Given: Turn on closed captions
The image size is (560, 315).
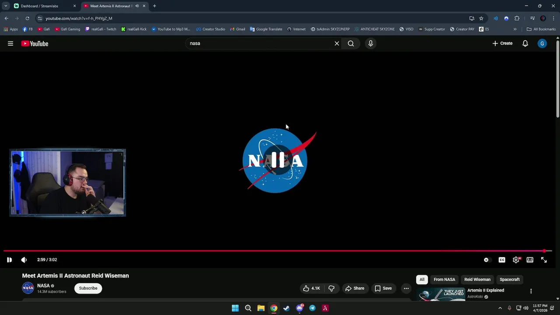Looking at the screenshot, I should (x=502, y=260).
